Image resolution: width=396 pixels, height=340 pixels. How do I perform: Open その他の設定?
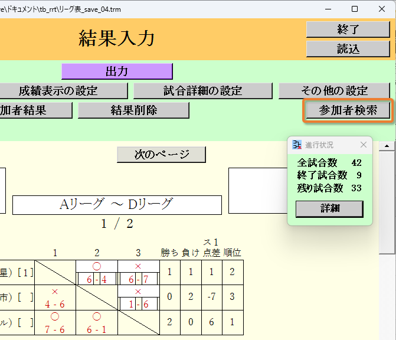(334, 91)
